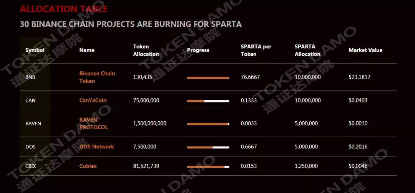This screenshot has height=193, width=415.
Task: Sort by the Symbol column header
Action: pos(35,50)
